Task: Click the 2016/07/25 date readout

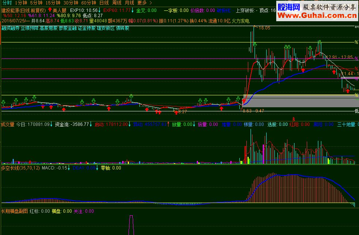Action: pyautogui.click(x=13, y=21)
